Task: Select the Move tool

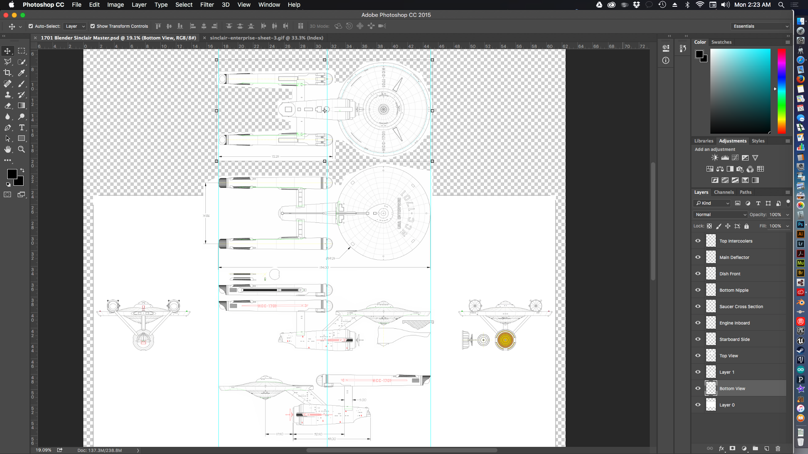Action: (8, 51)
